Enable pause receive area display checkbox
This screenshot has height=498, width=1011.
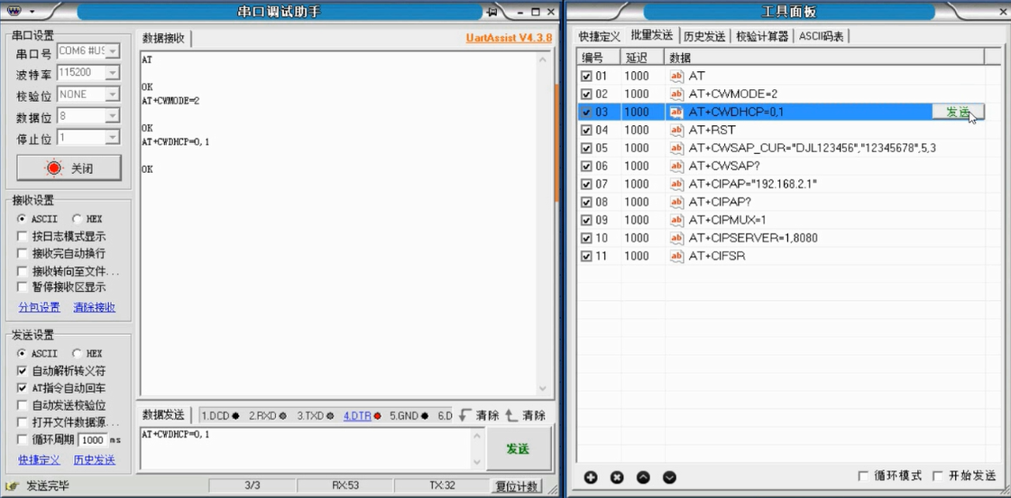click(x=22, y=287)
